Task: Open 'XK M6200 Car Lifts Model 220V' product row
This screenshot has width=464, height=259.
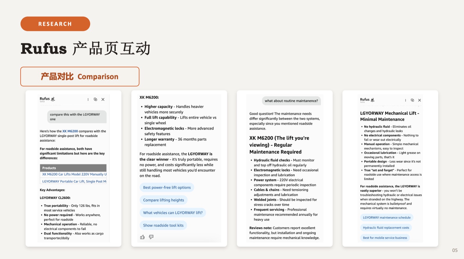Action: [x=73, y=174]
